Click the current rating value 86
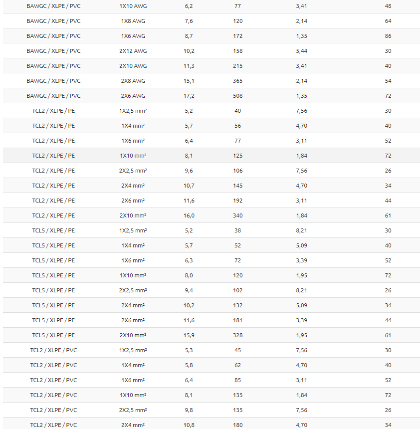The height and width of the screenshot is (429, 420). pos(388,36)
